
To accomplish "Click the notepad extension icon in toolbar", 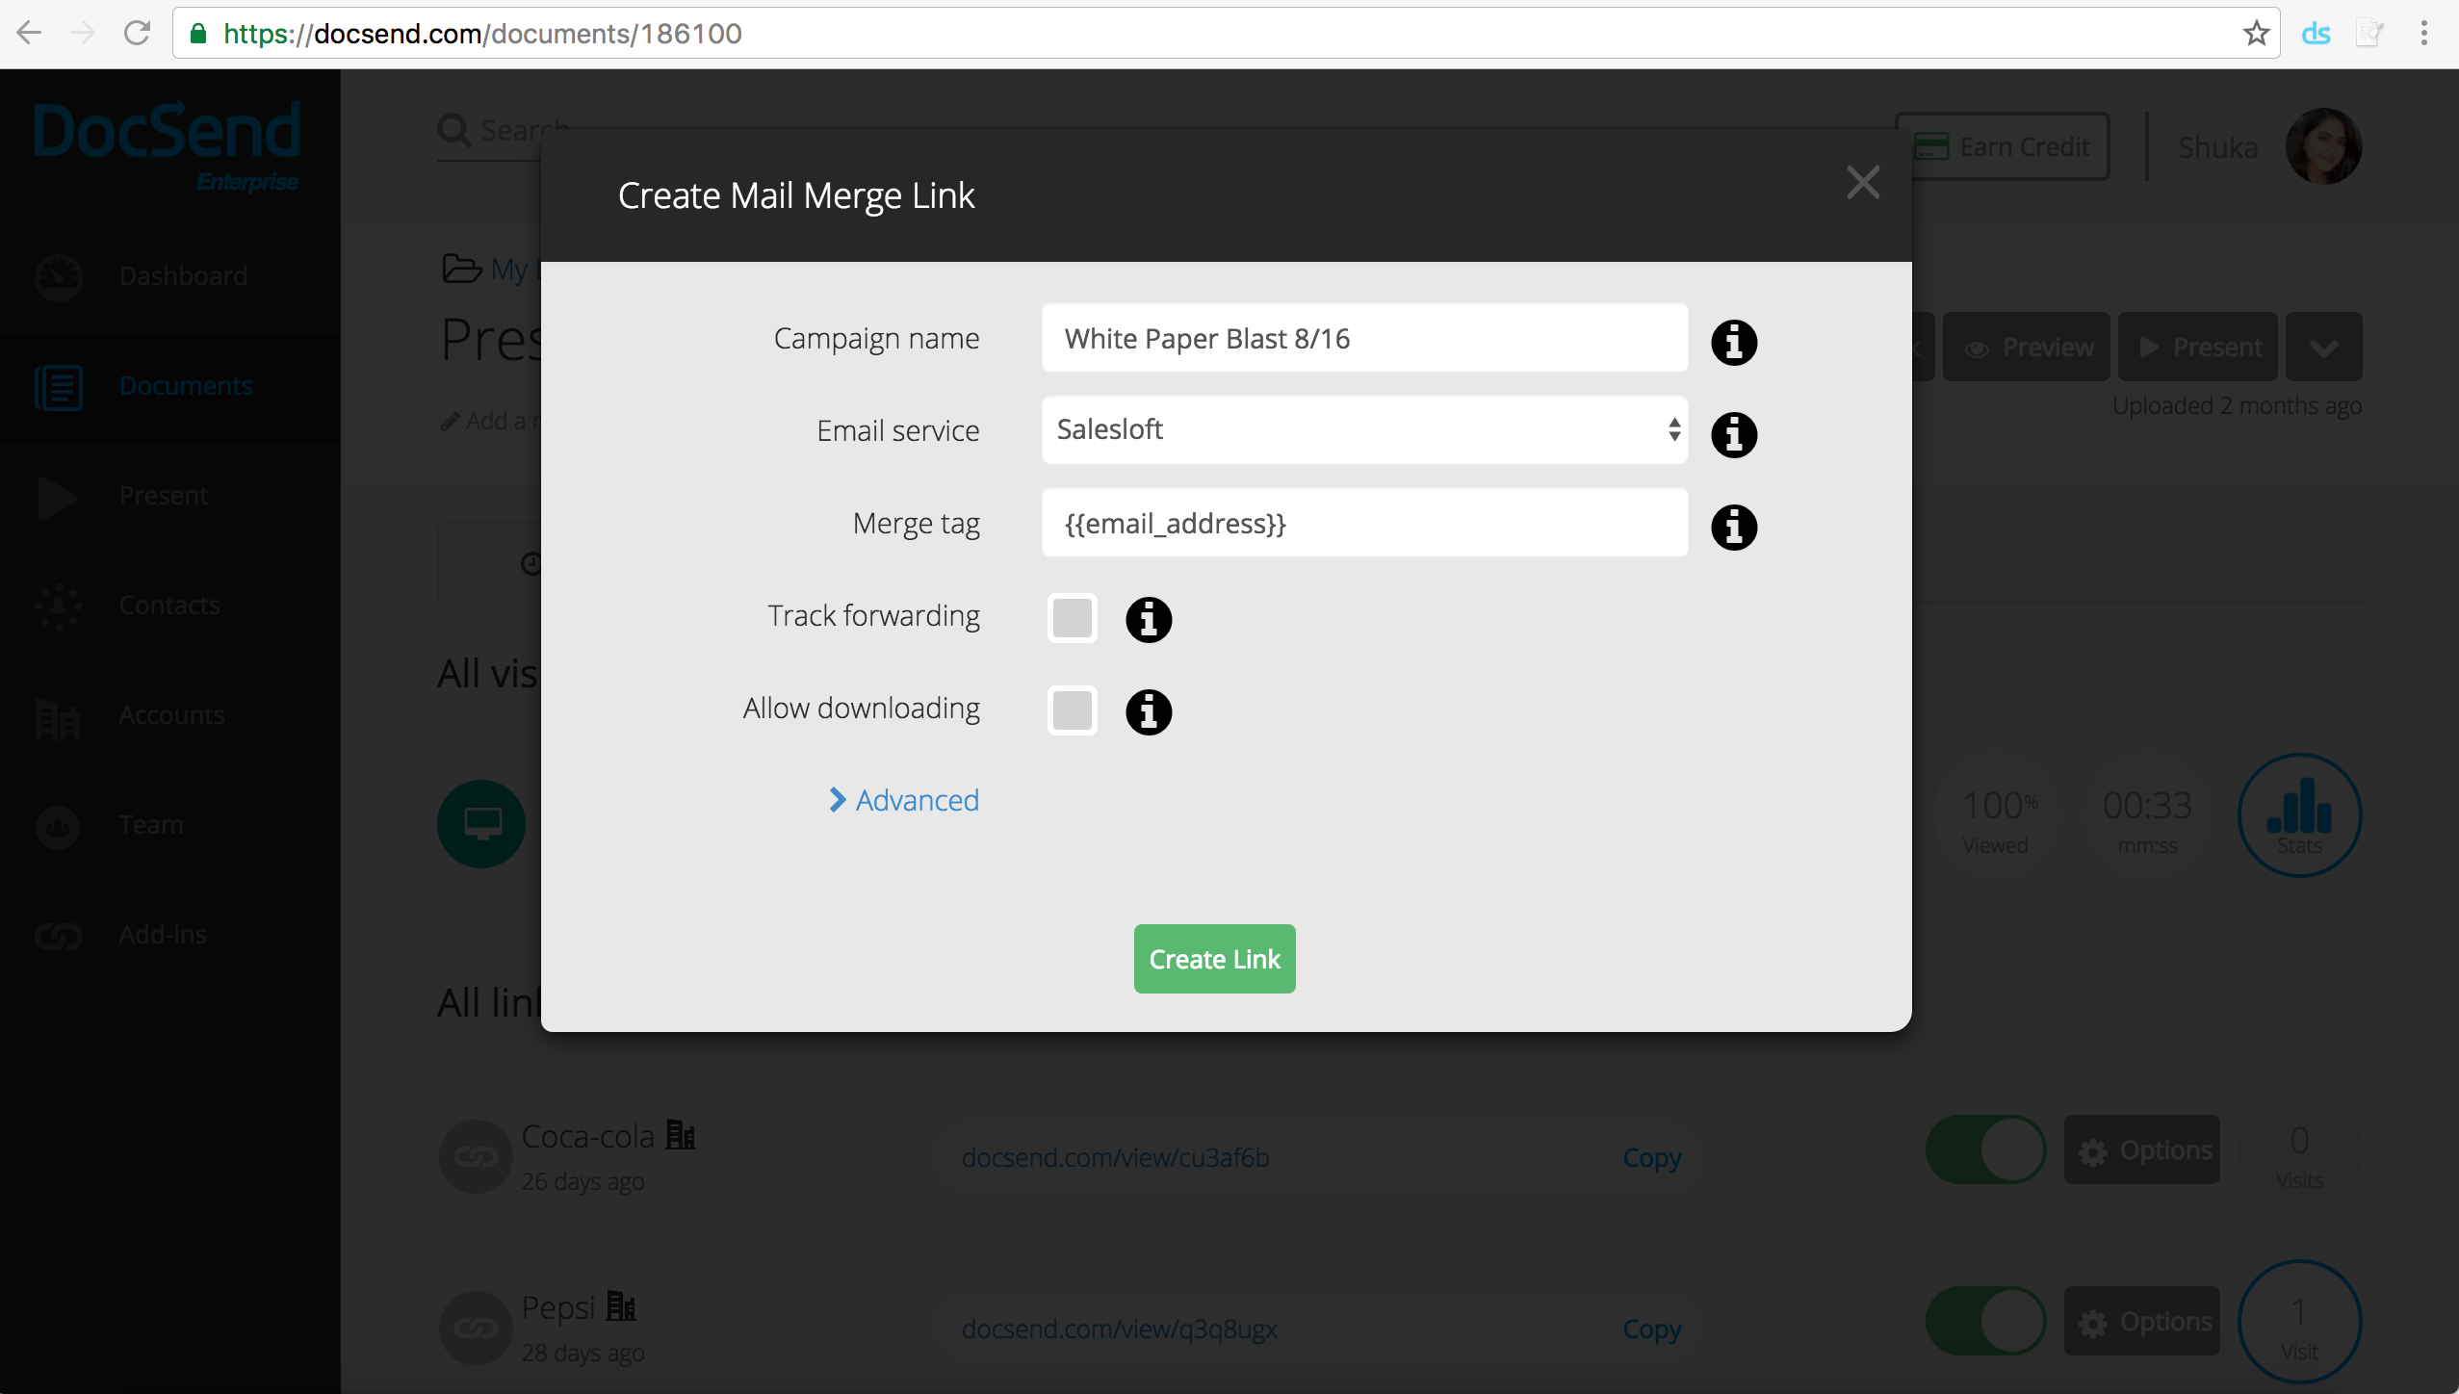I will (2368, 34).
